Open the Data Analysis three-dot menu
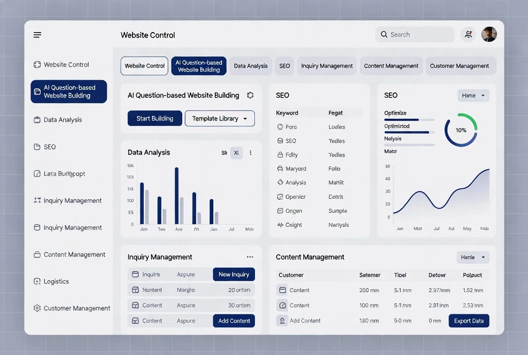 pyautogui.click(x=250, y=153)
